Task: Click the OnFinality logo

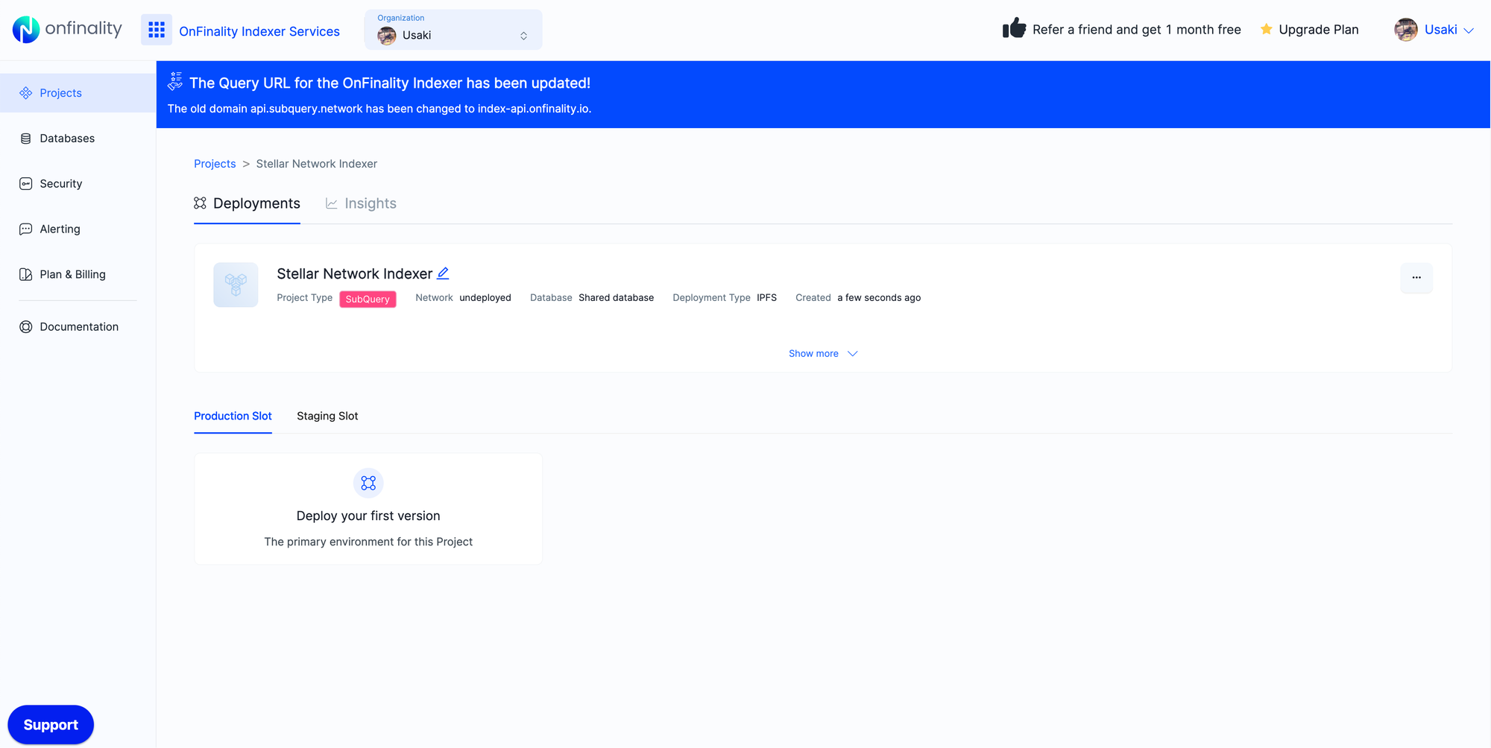Action: tap(66, 29)
